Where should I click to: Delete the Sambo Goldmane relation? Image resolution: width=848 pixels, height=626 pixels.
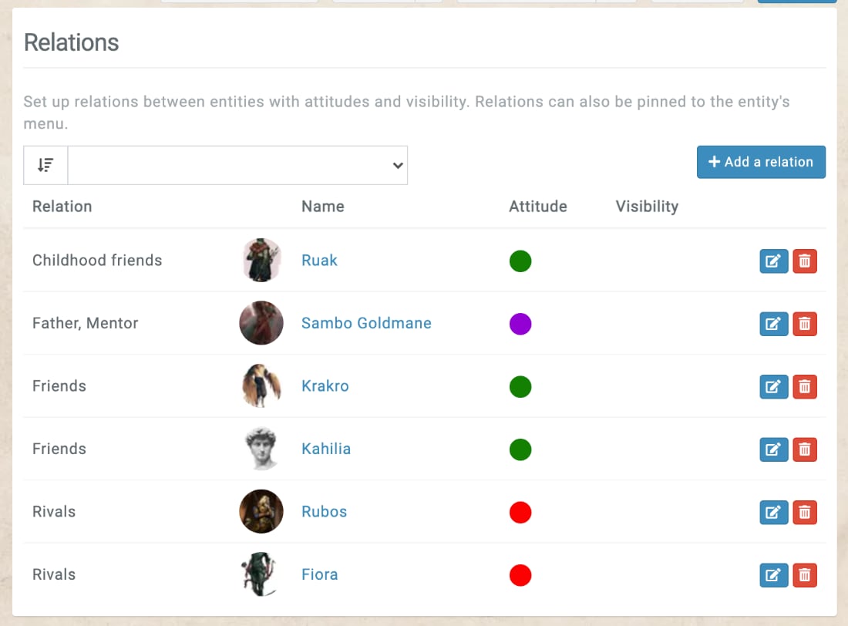tap(805, 324)
